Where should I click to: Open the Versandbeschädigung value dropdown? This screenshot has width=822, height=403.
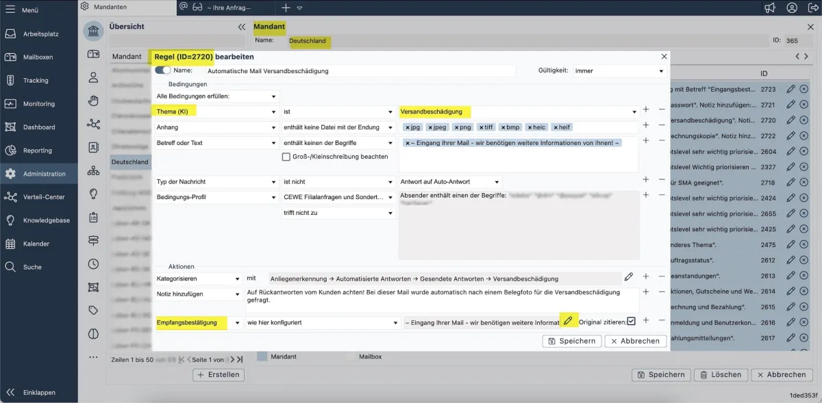point(519,112)
